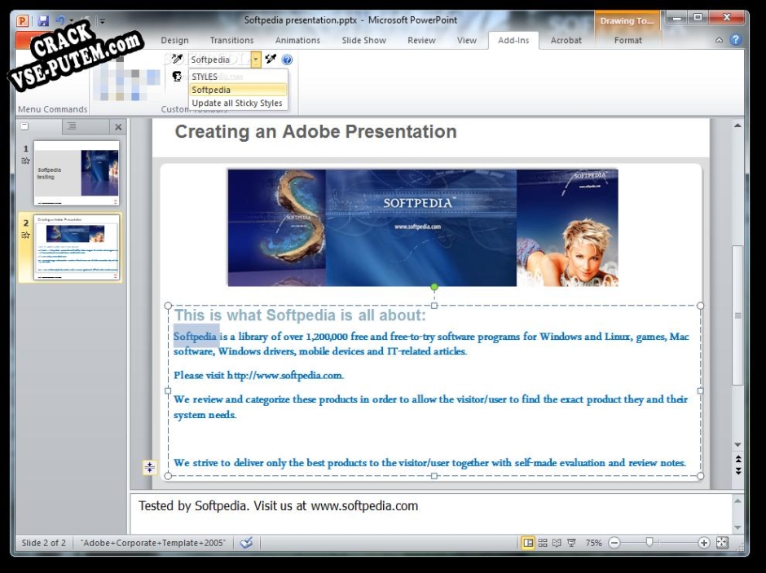Open the Review ribbon tab
Screen dimensions: 766x573
pyautogui.click(x=421, y=41)
